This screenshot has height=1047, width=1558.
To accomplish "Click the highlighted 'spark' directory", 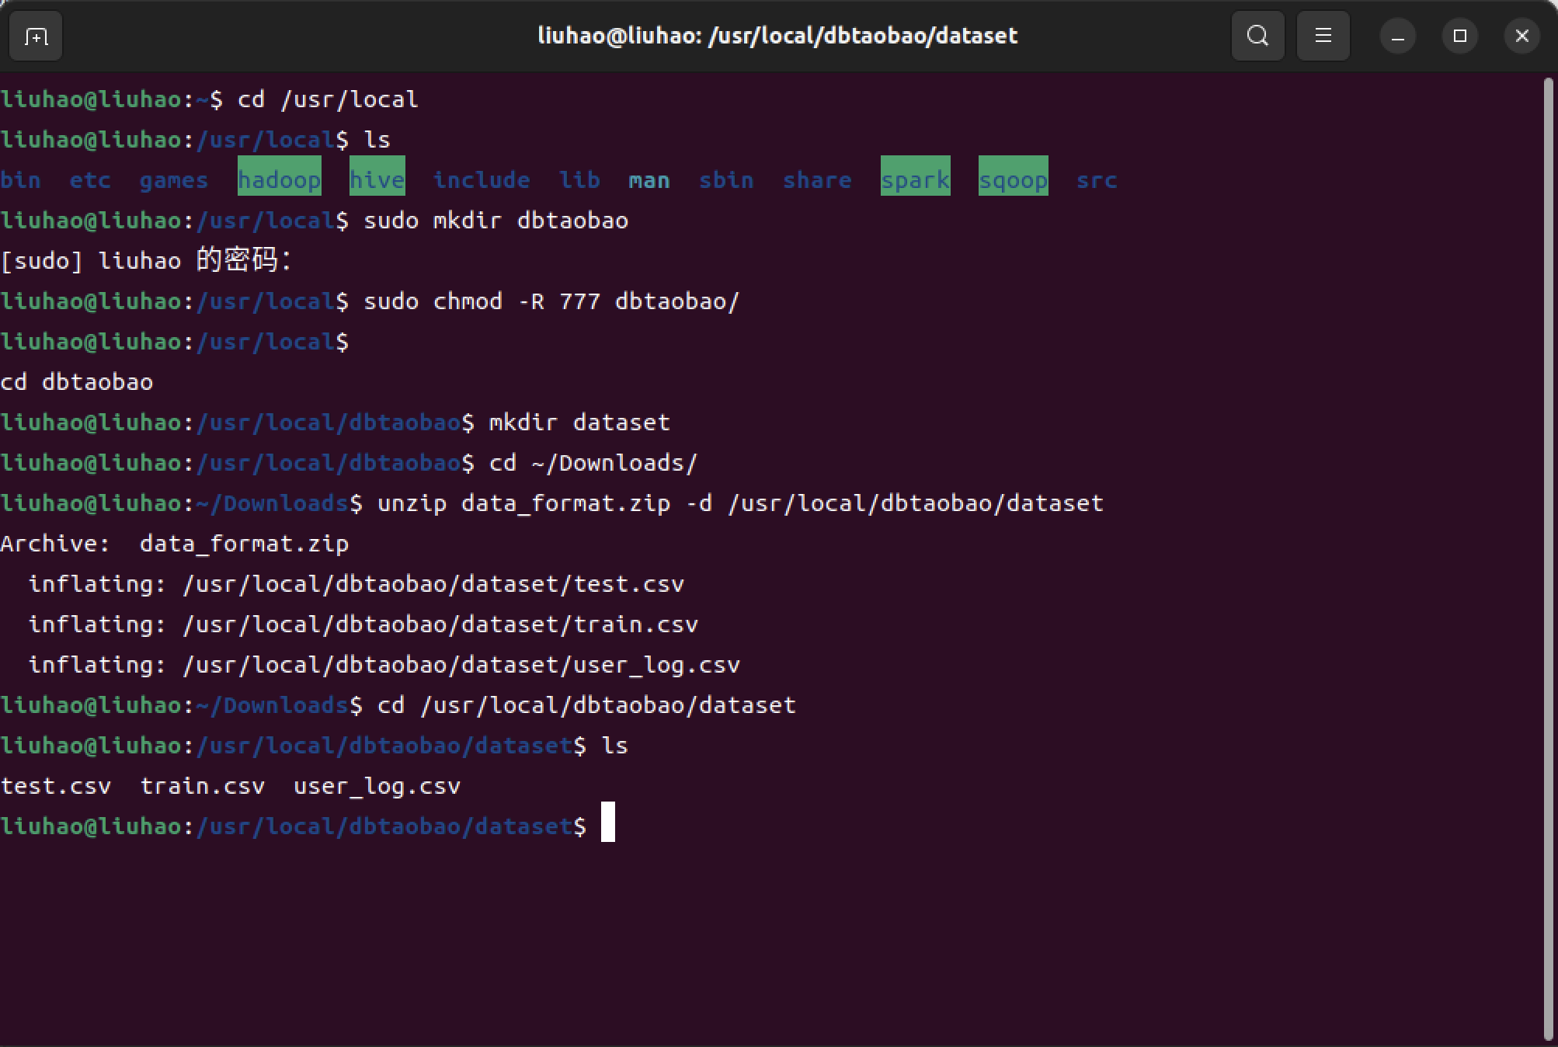I will [916, 176].
